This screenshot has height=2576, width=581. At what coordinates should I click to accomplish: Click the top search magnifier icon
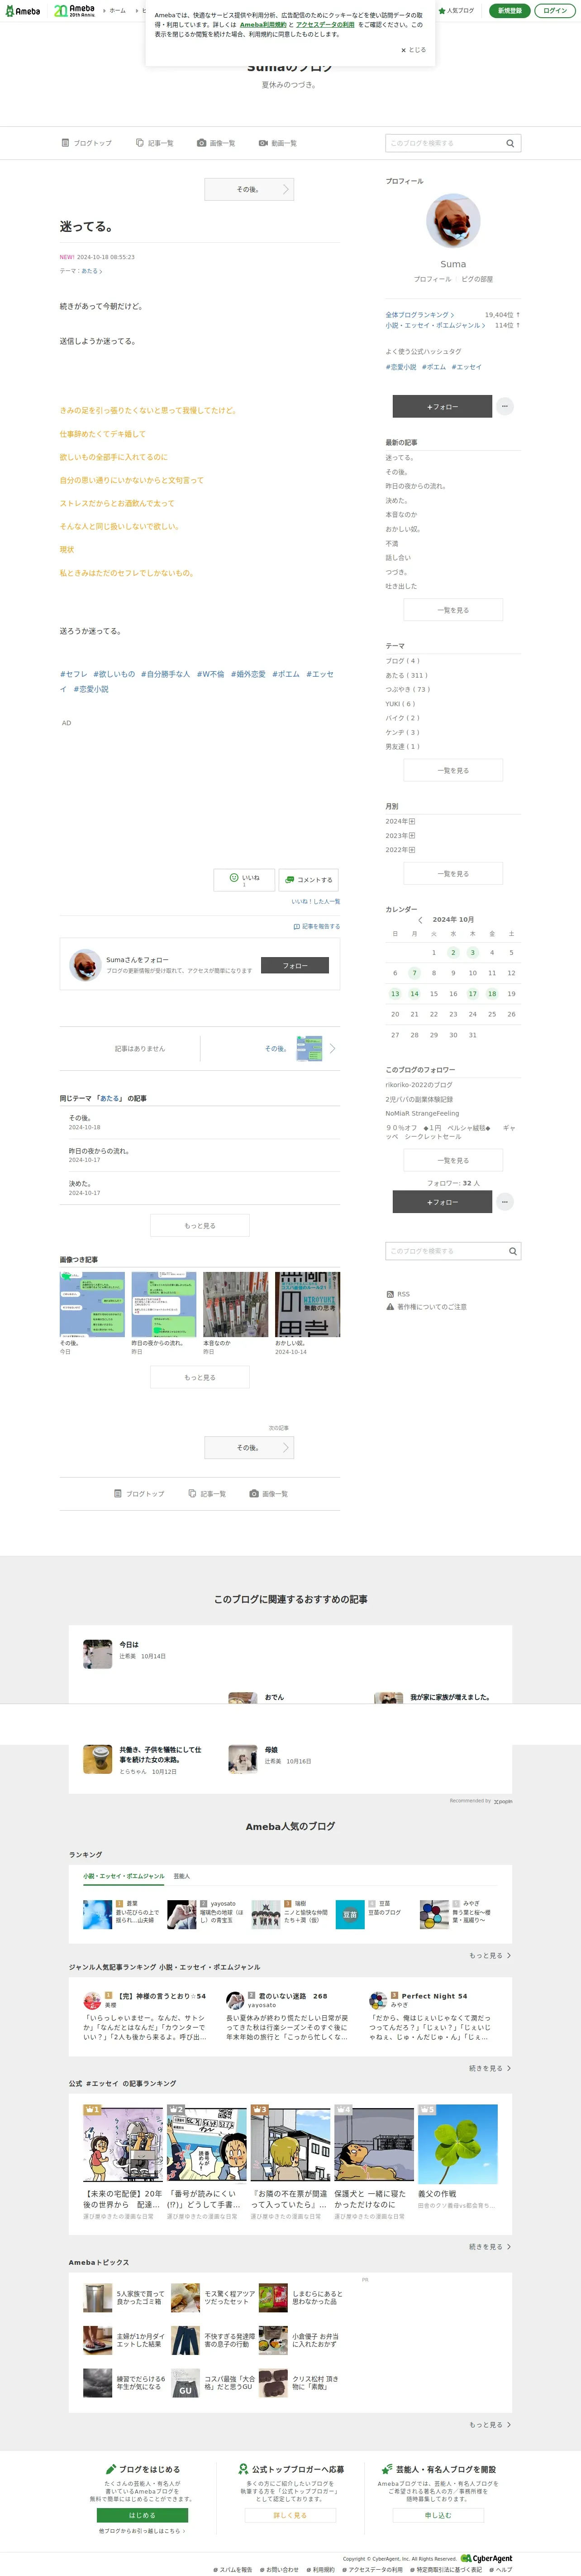pyautogui.click(x=510, y=143)
